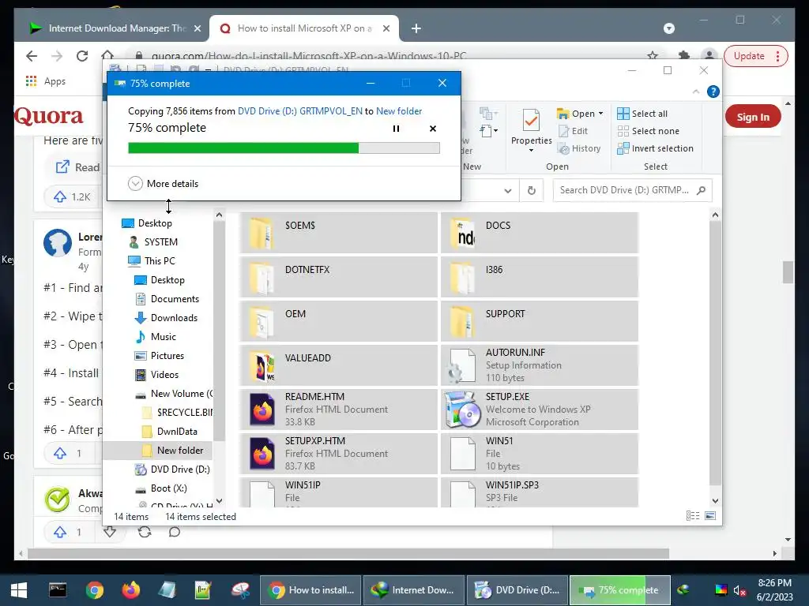
Task: Select the DOTNETFX folder
Action: click(x=338, y=277)
